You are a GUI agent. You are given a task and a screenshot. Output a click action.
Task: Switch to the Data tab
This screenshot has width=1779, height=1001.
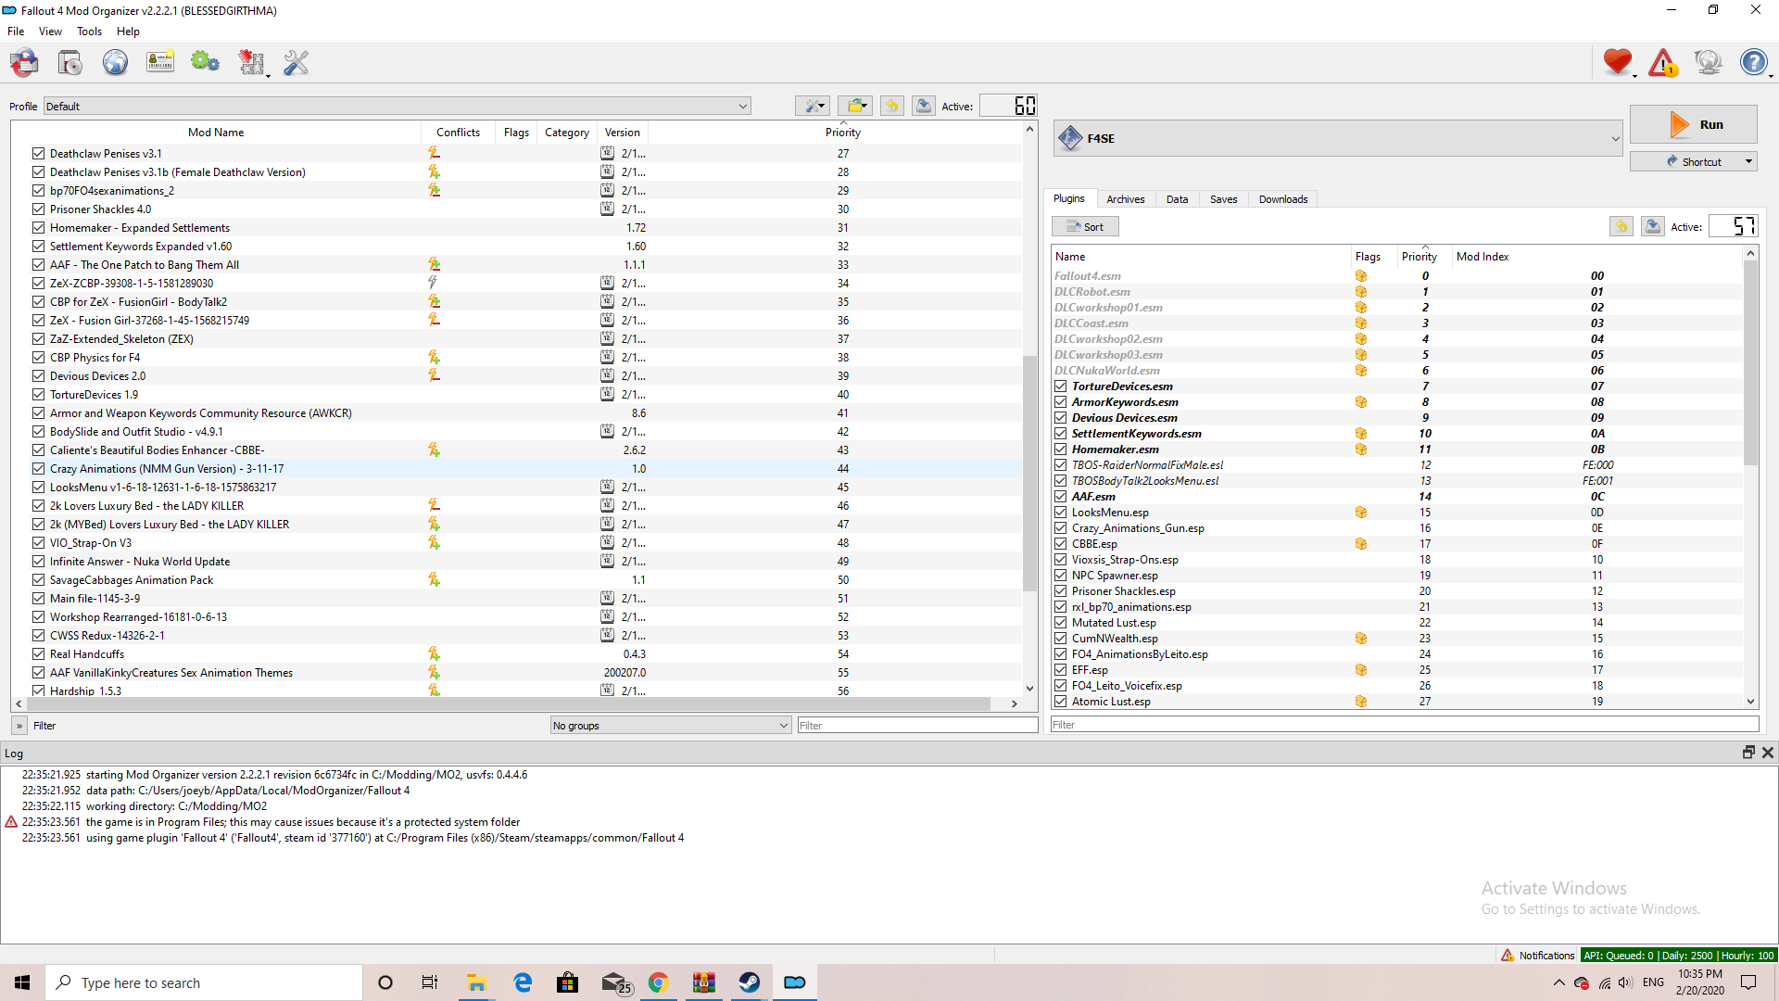point(1177,199)
